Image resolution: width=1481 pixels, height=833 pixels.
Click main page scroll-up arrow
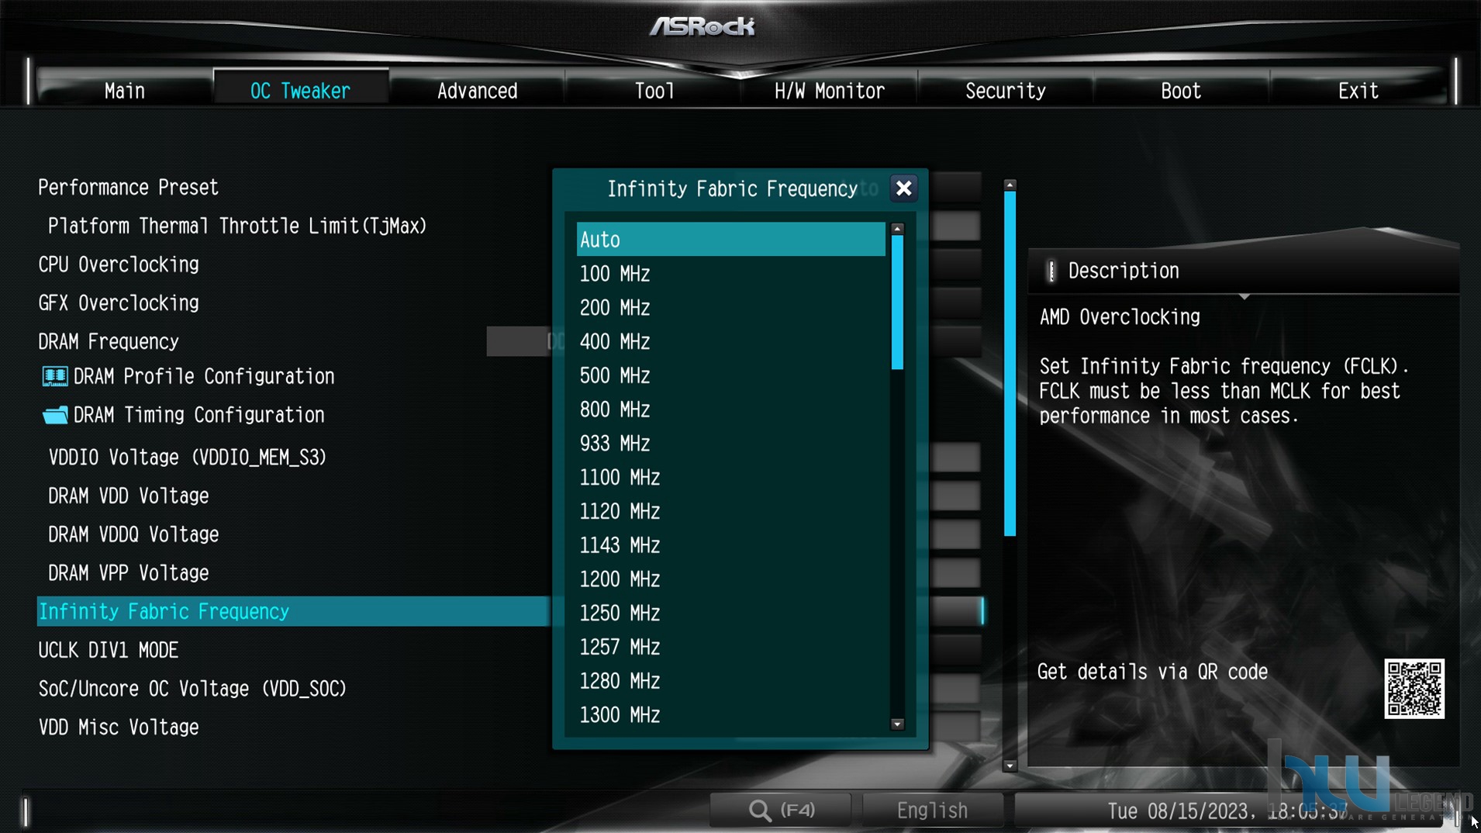(1010, 185)
